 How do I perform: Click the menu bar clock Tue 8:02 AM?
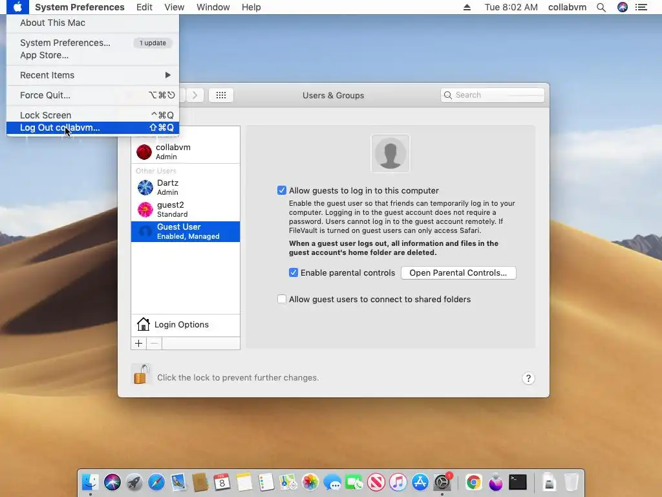(511, 7)
